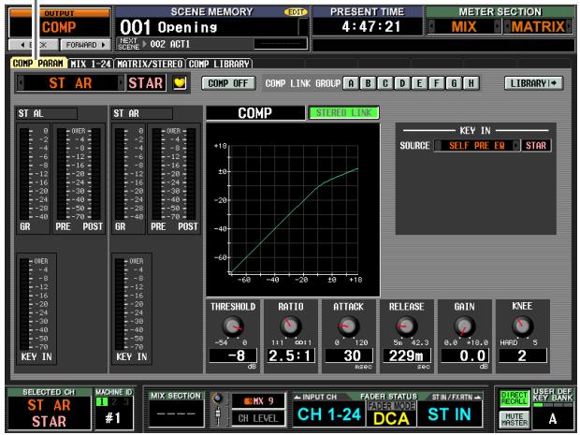Click the BACK button in output section
Viewport: 580px width, 435px height.
(34, 45)
